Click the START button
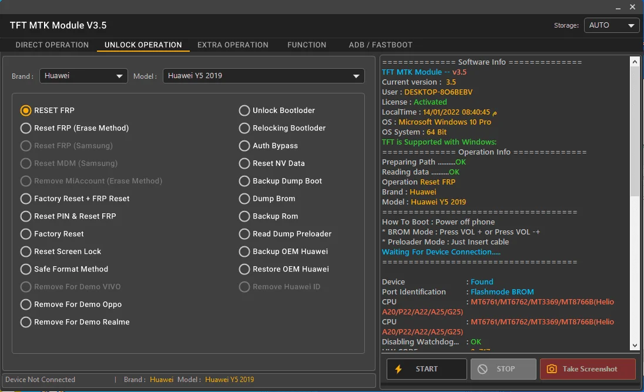The width and height of the screenshot is (644, 392). 427,369
